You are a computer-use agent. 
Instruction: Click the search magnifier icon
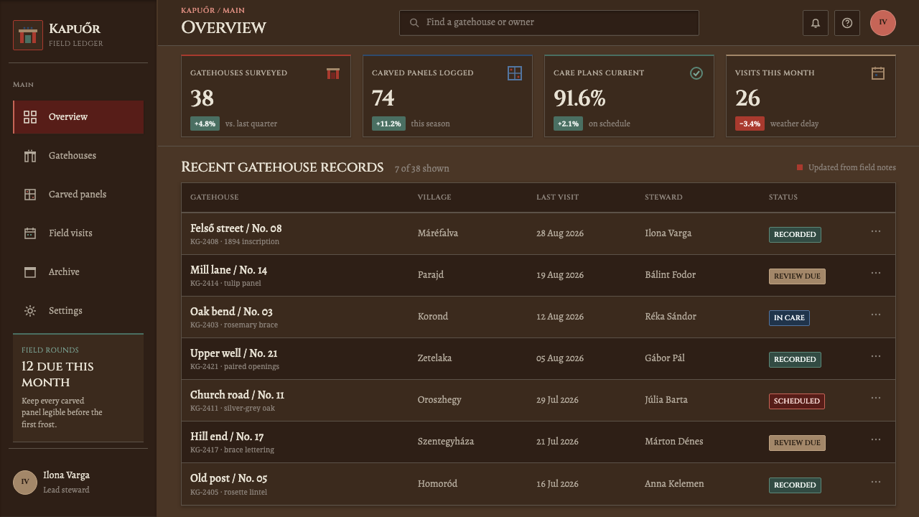(414, 23)
